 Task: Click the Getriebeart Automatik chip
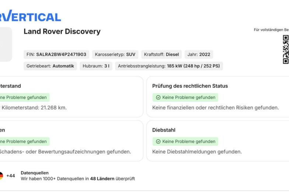coord(50,66)
